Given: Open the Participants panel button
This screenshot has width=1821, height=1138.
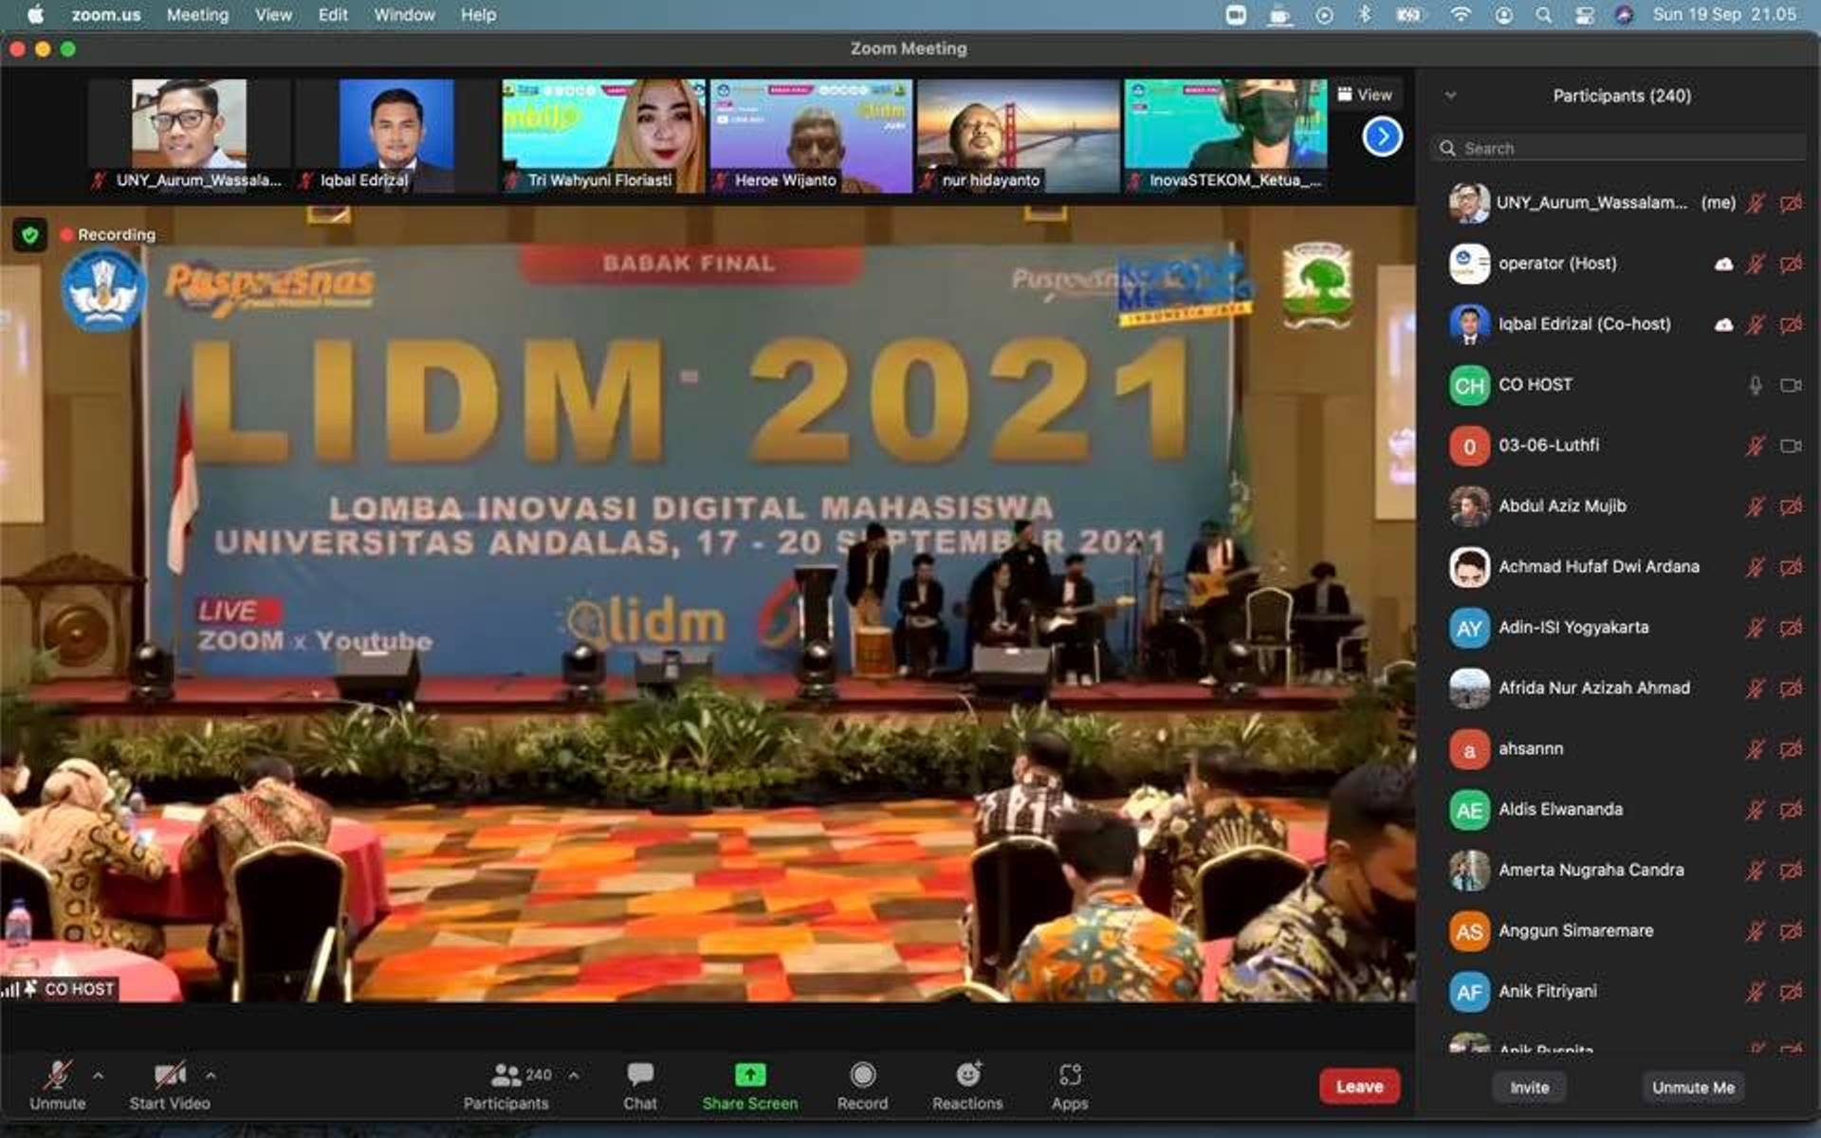Looking at the screenshot, I should pyautogui.click(x=506, y=1086).
